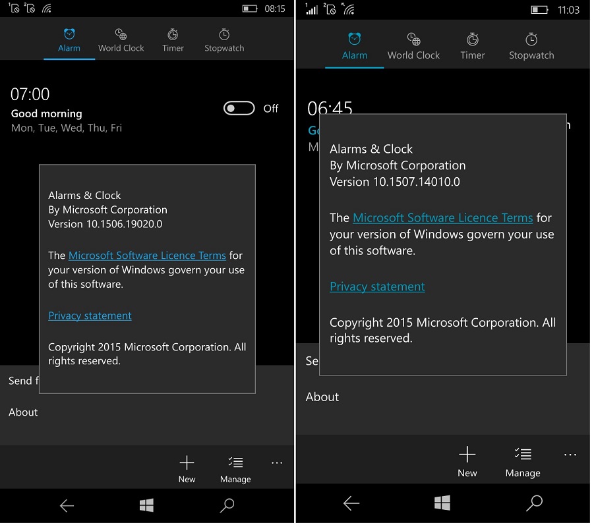The height and width of the screenshot is (527, 594).
Task: Click the Good morning alarm name by 07:00
Action: pyautogui.click(x=47, y=113)
